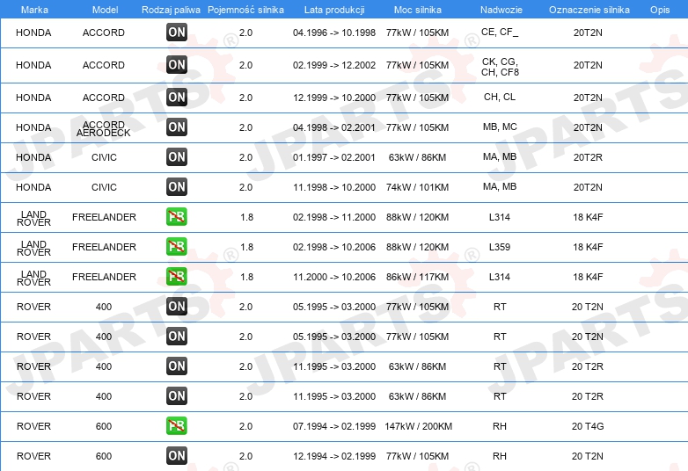Click the ON diesel icon for Honda Accord 04.1996
Image resolution: width=688 pixels, height=471 pixels.
click(x=177, y=32)
